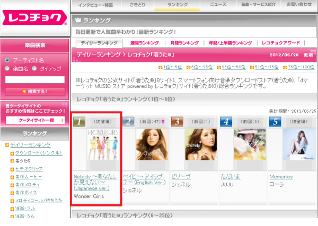Open ビリーヴ song link

click(181, 177)
